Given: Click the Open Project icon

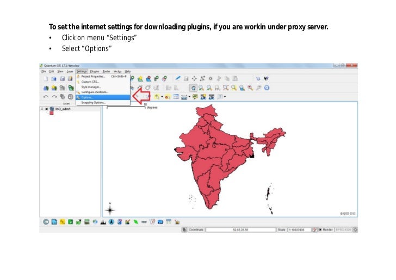Looking at the screenshot, I should point(54,79).
